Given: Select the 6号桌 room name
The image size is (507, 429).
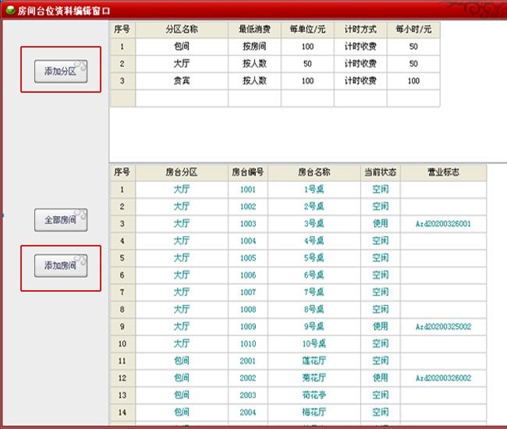Looking at the screenshot, I should tap(314, 275).
